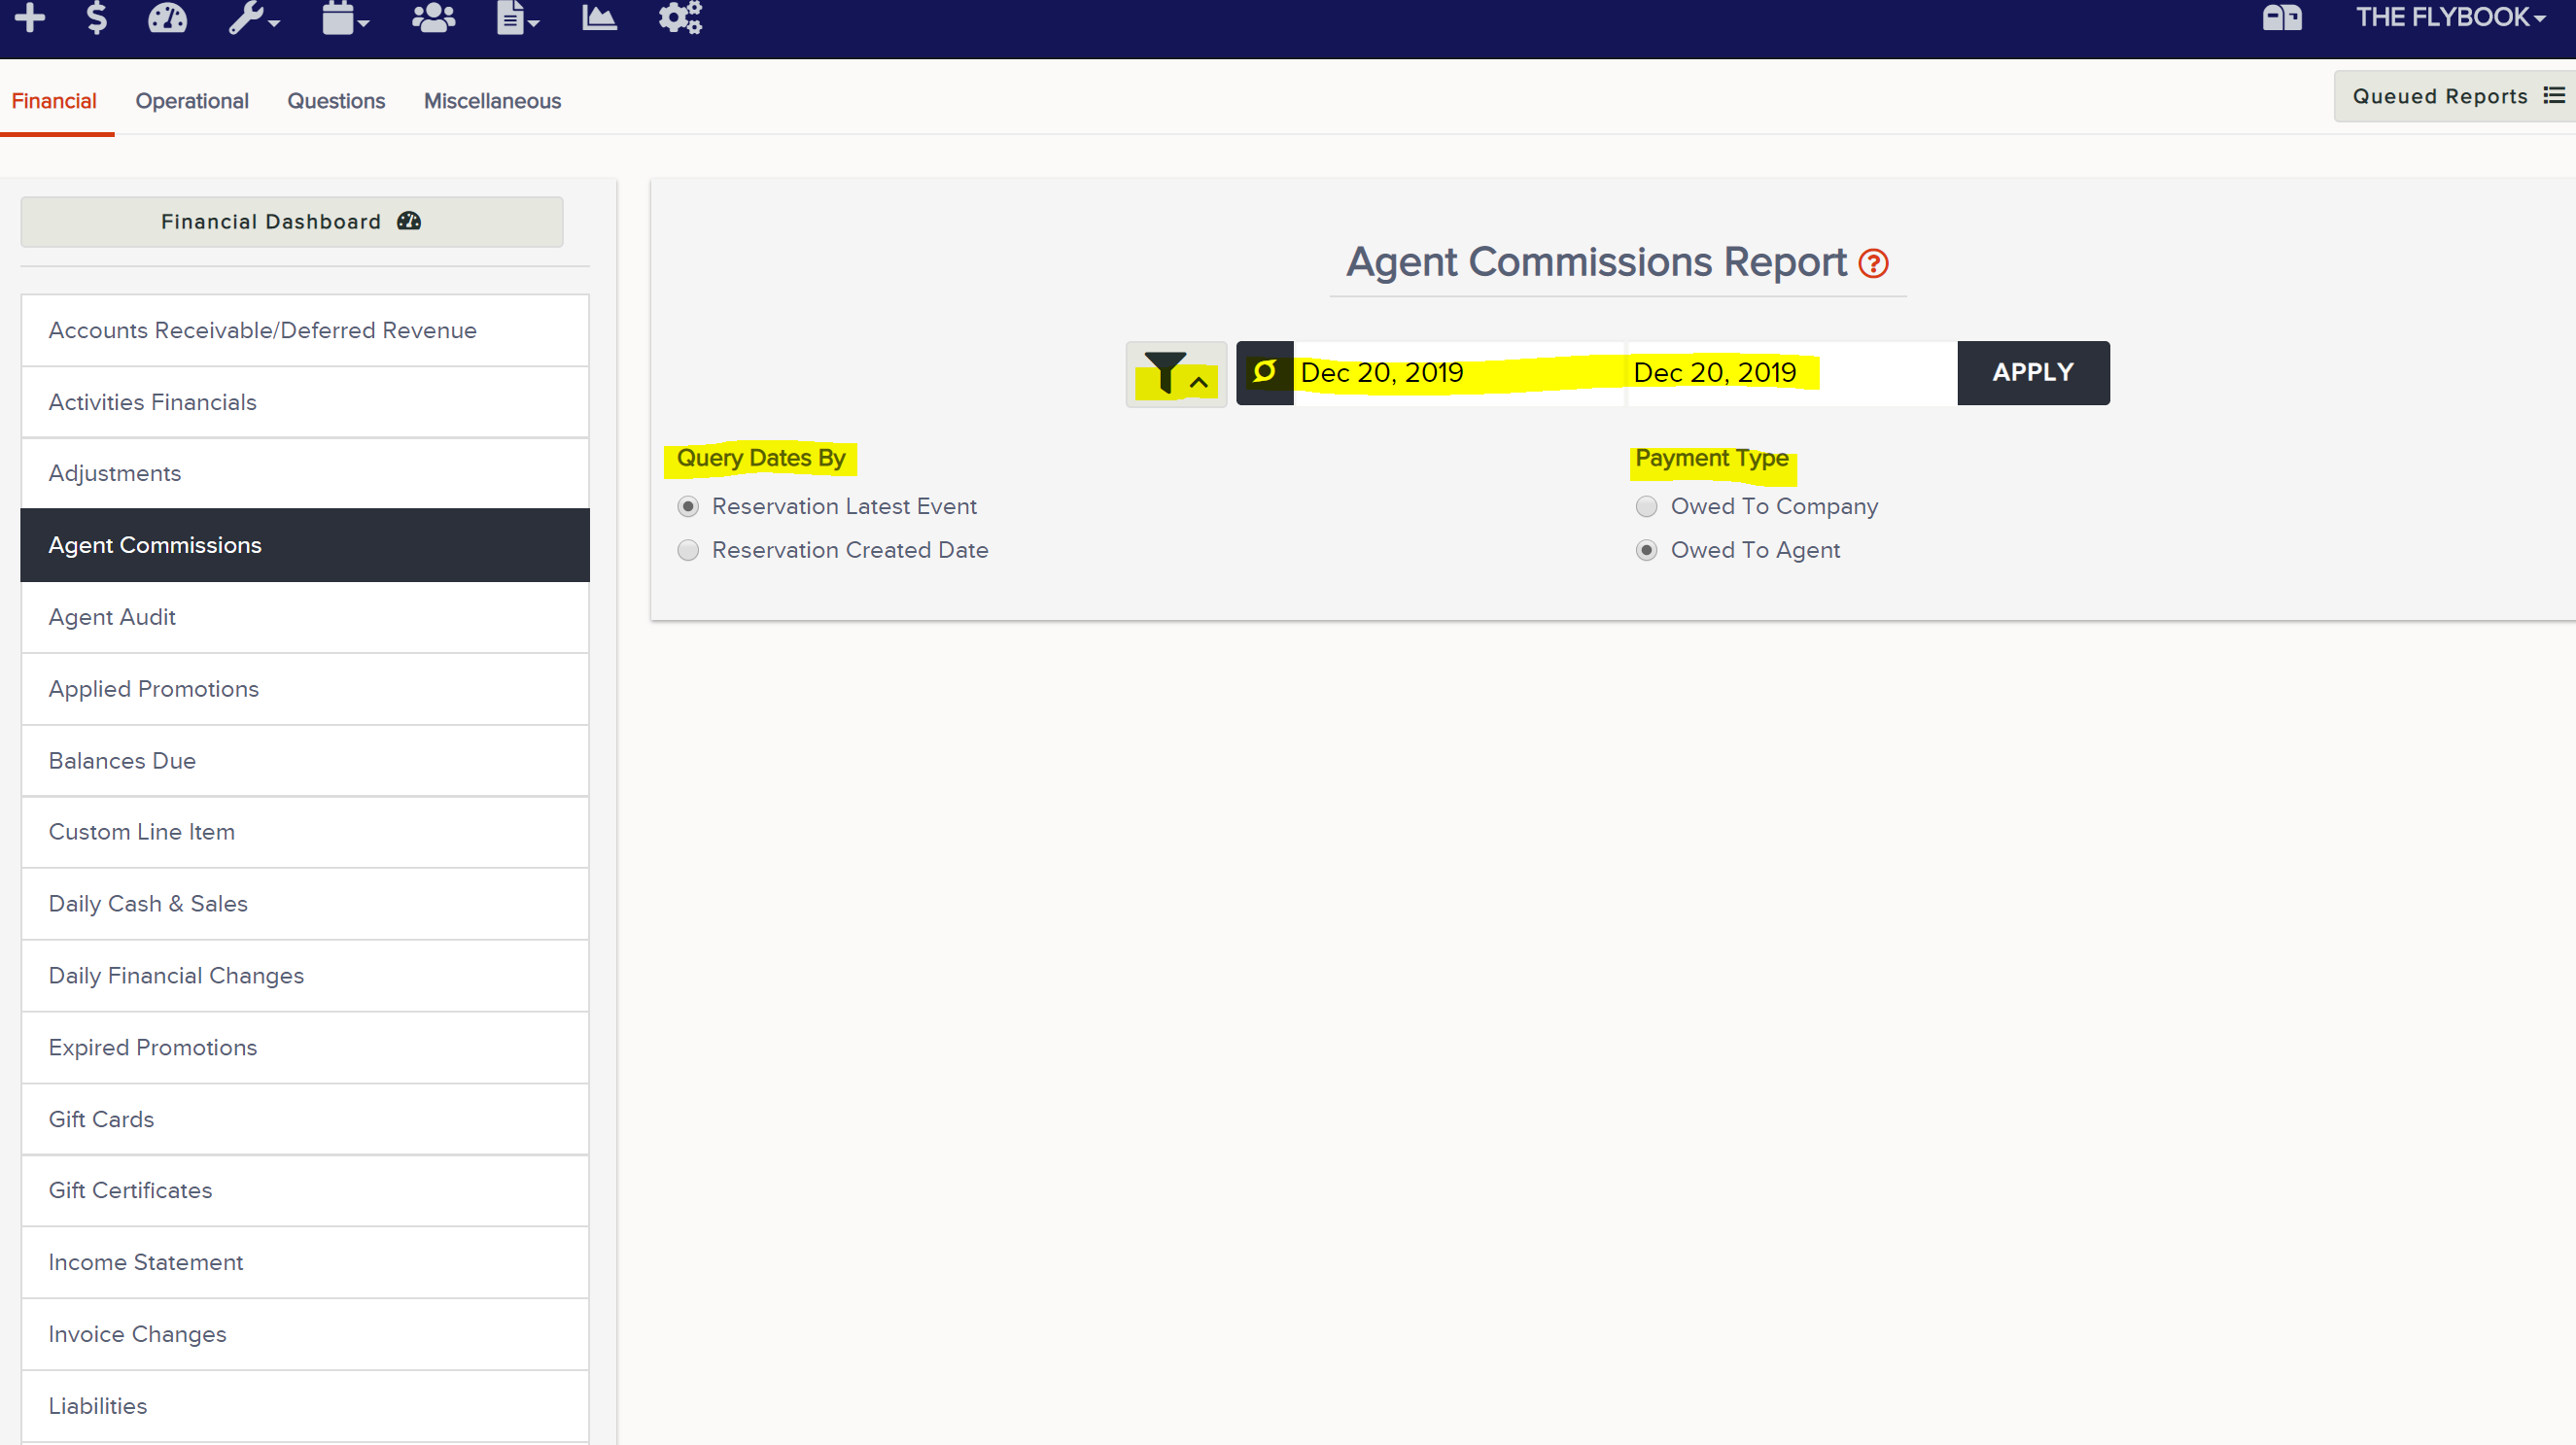Screen dimensions: 2576x1445
Task: Open the wrench tools menu
Action: [x=253, y=17]
